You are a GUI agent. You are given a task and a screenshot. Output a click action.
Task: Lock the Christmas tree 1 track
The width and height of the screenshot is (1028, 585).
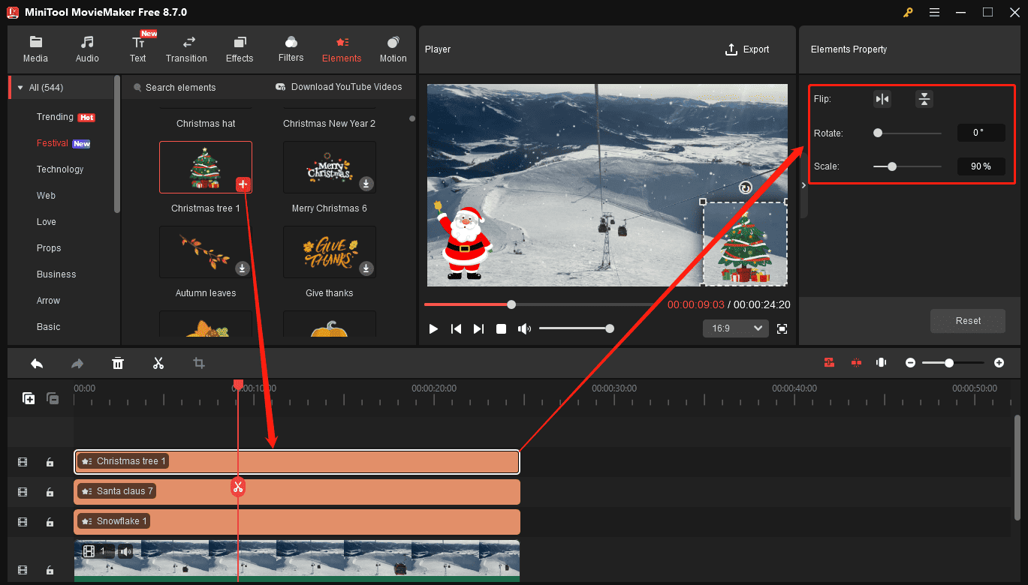(50, 463)
